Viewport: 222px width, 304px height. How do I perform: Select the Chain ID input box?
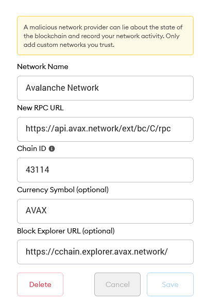point(105,170)
